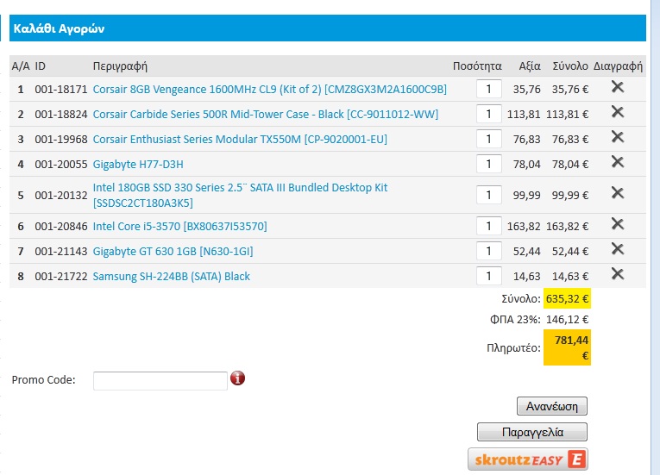Click quantity field for Corsair Carbide 500R
660x475 pixels.
click(488, 114)
